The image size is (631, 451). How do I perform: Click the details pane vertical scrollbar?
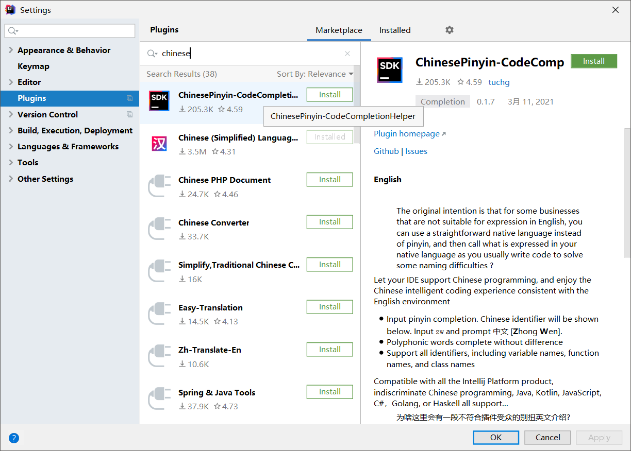(x=627, y=193)
